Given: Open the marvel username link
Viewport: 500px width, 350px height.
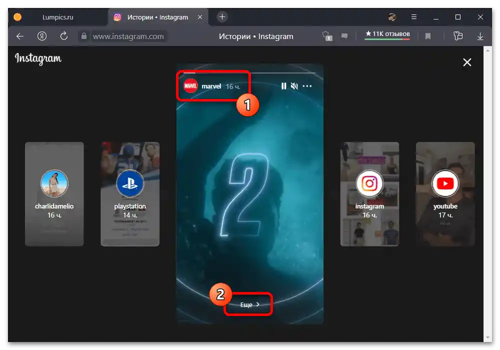Looking at the screenshot, I should click(x=211, y=86).
